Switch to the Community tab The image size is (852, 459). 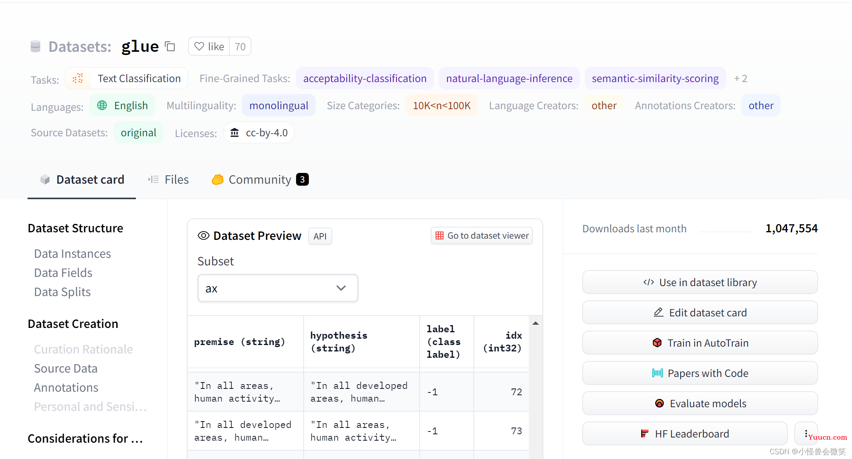259,179
